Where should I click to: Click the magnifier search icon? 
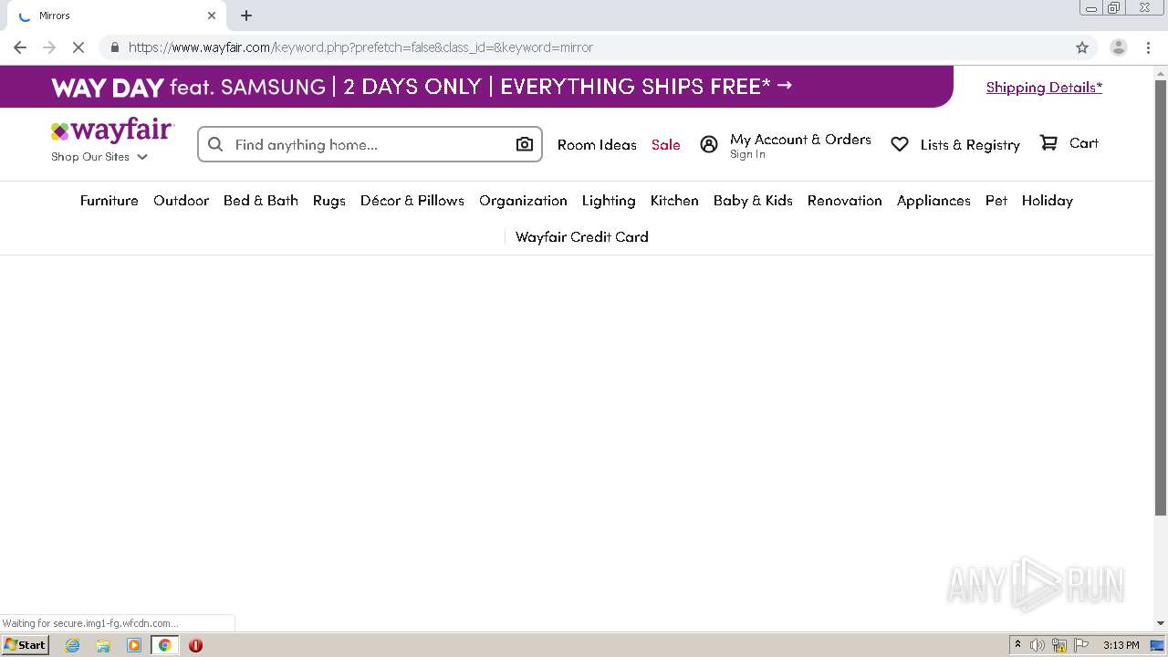click(215, 144)
